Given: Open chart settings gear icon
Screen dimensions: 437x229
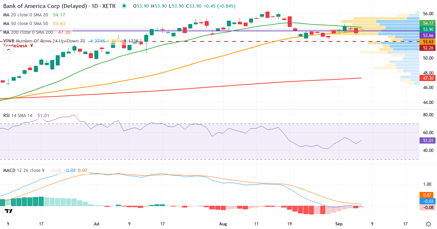Looking at the screenshot, I should (428, 224).
